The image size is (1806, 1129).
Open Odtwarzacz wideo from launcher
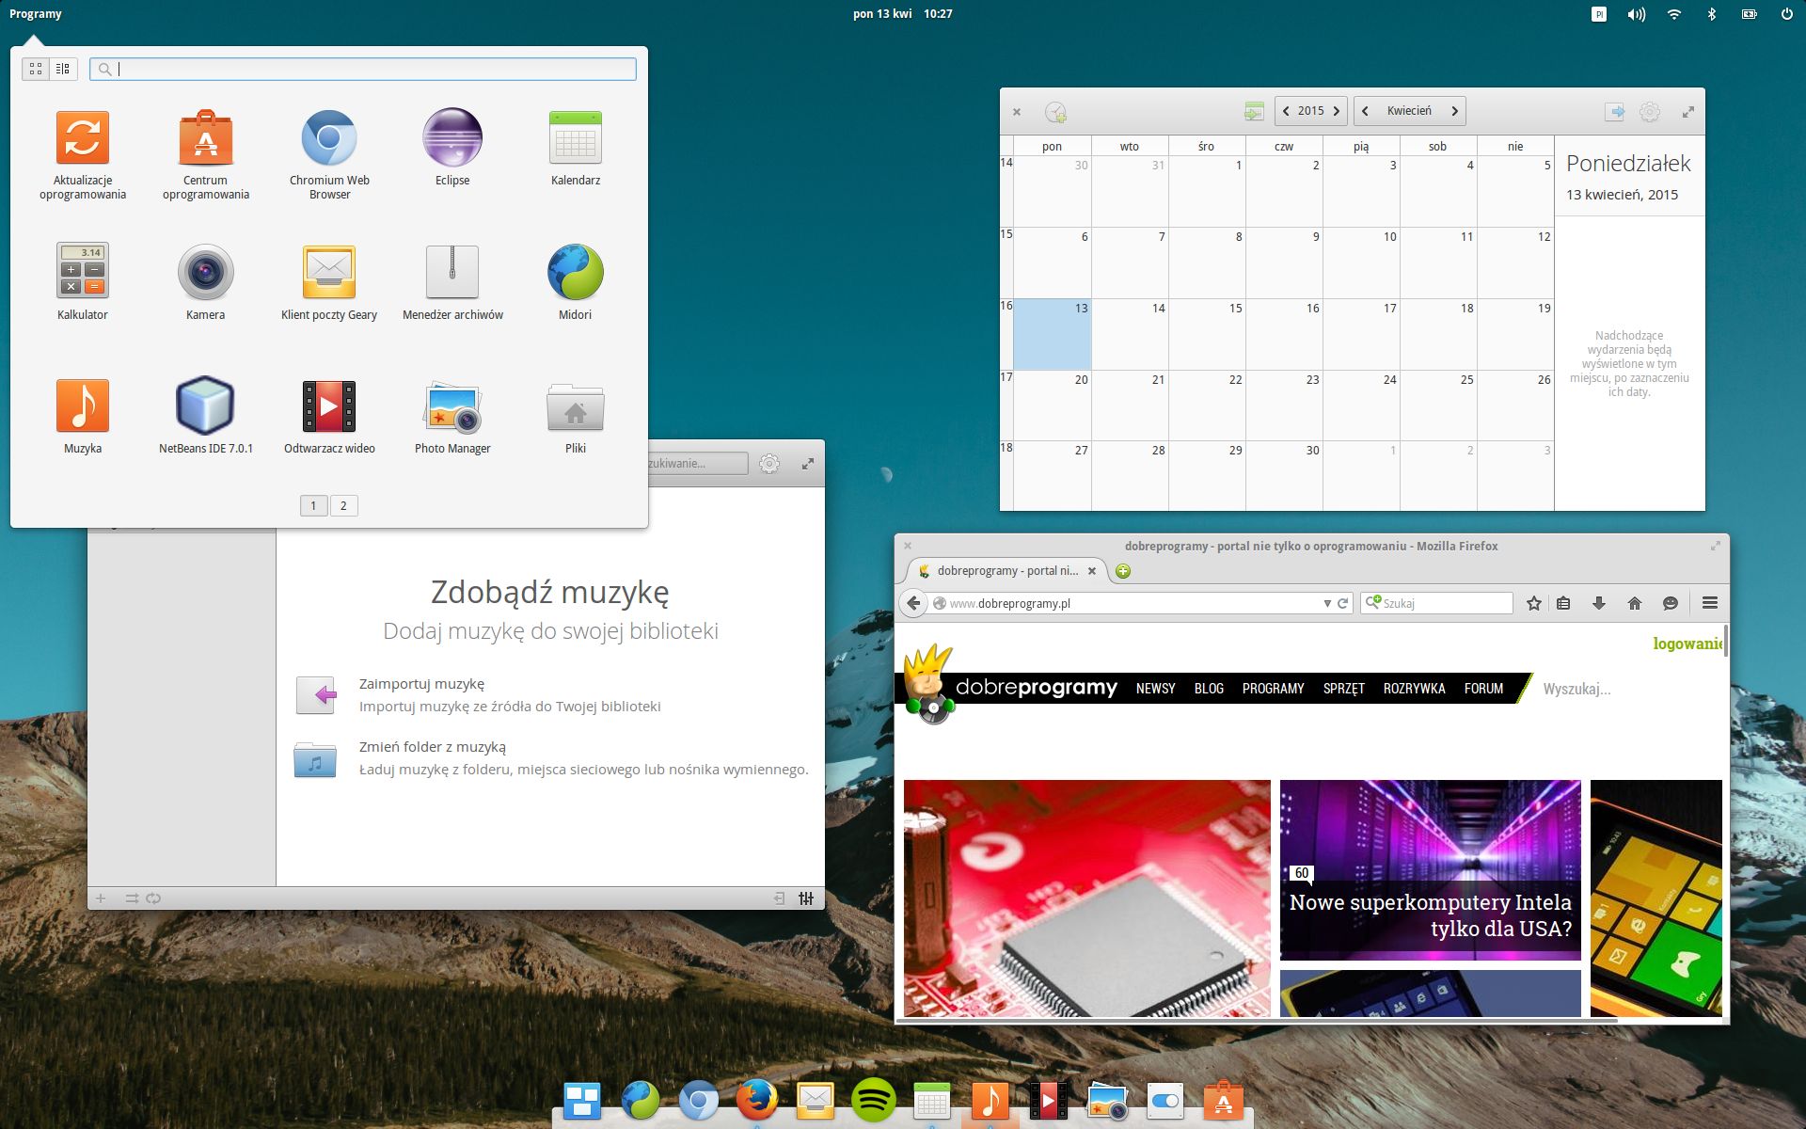(329, 417)
